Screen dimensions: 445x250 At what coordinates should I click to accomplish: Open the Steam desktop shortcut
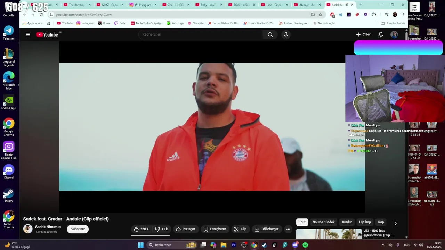coord(9,195)
